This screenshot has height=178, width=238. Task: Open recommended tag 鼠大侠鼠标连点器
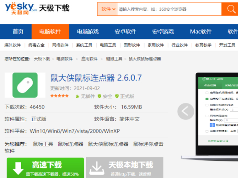click(108, 144)
